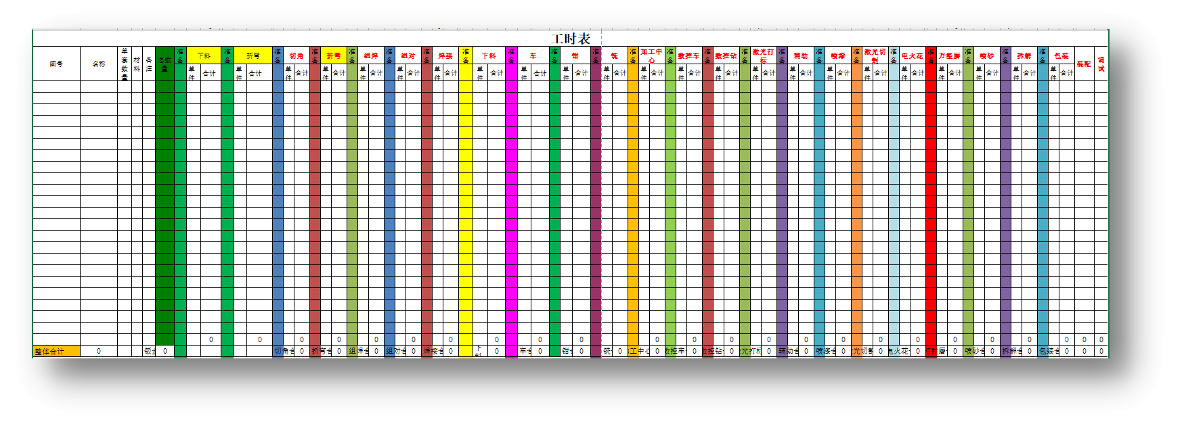Click the 激光打标 header cell
This screenshot has height=426, width=1184.
[763, 55]
